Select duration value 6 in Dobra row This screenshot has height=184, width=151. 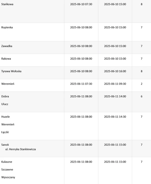[142, 96]
